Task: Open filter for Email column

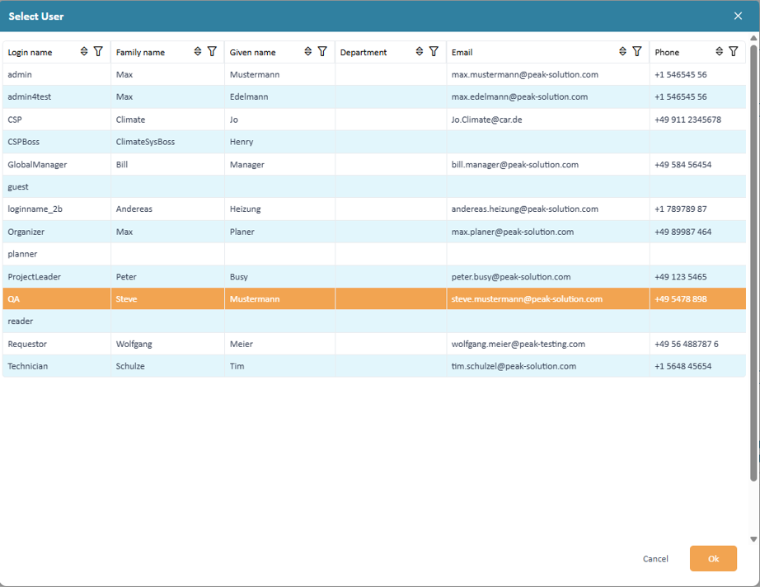Action: pyautogui.click(x=637, y=51)
